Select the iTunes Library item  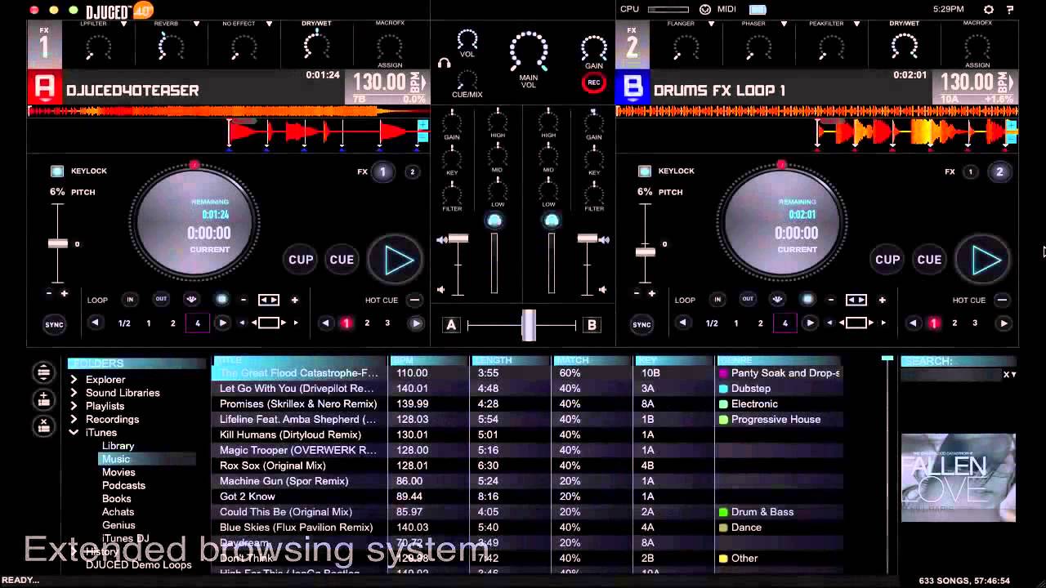(x=118, y=446)
